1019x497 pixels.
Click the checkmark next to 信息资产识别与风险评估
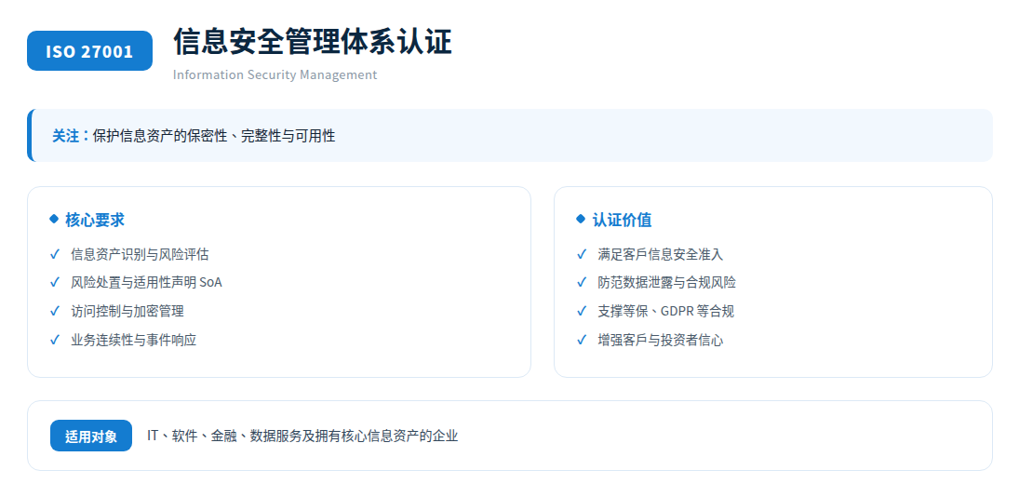point(55,254)
